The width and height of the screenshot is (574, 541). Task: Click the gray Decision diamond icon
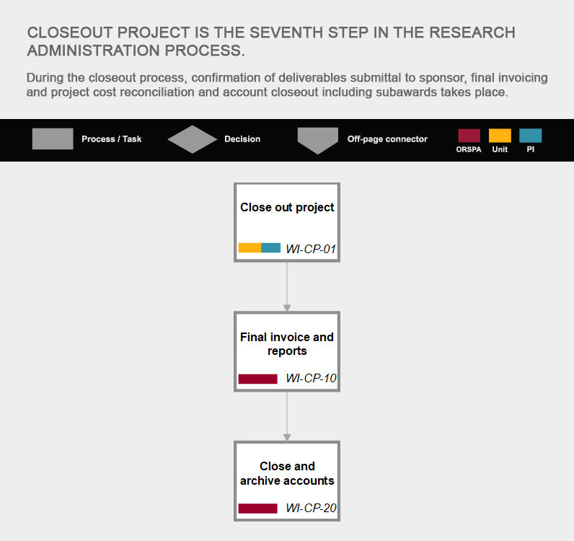pos(193,139)
